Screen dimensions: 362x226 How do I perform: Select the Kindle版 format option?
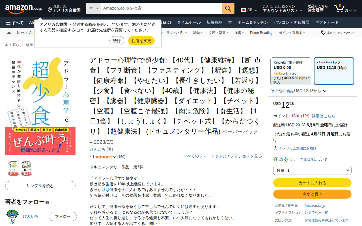[x=291, y=71]
